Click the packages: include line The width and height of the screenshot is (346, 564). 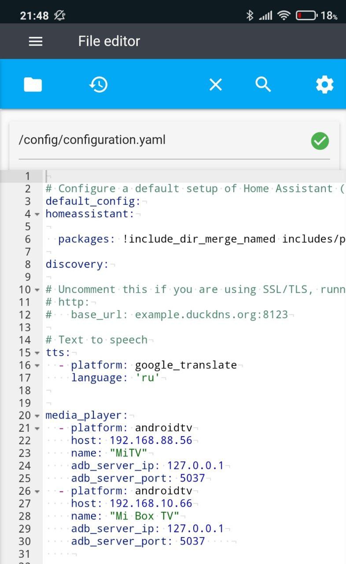coord(202,239)
